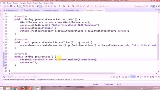This screenshot has height=90, width=160.
Task: Switch to the Progress view tab
Action: [18, 77]
